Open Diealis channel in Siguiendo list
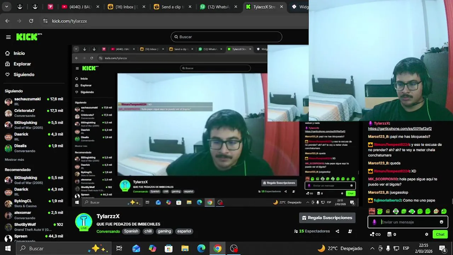This screenshot has width=453, height=255. pos(34,148)
